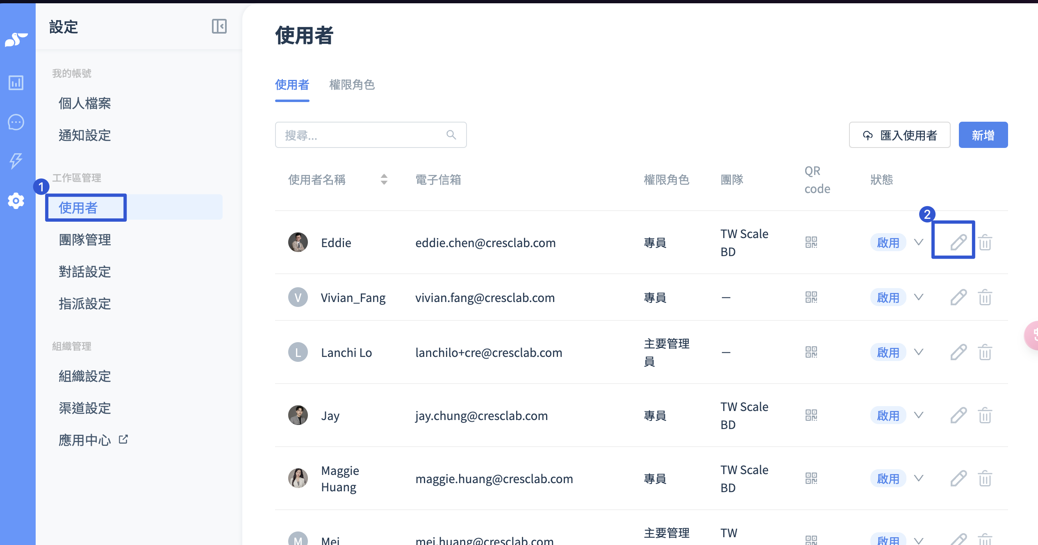The height and width of the screenshot is (545, 1038).
Task: Open QR code for Eddie
Action: (811, 243)
